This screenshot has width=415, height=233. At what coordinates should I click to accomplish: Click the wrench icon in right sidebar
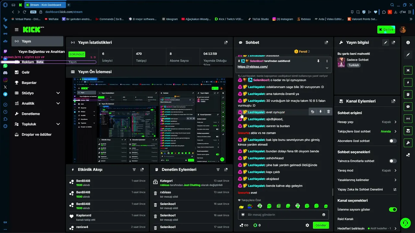click(408, 143)
